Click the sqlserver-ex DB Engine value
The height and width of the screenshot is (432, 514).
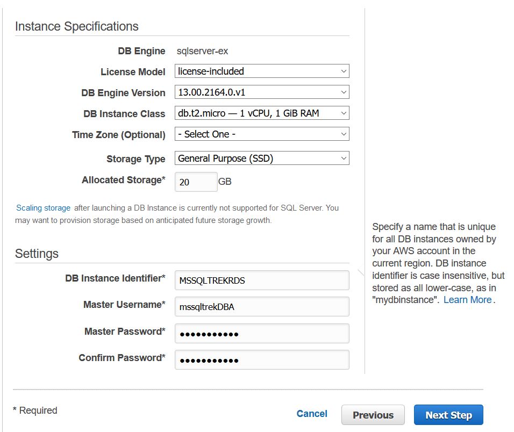point(203,52)
